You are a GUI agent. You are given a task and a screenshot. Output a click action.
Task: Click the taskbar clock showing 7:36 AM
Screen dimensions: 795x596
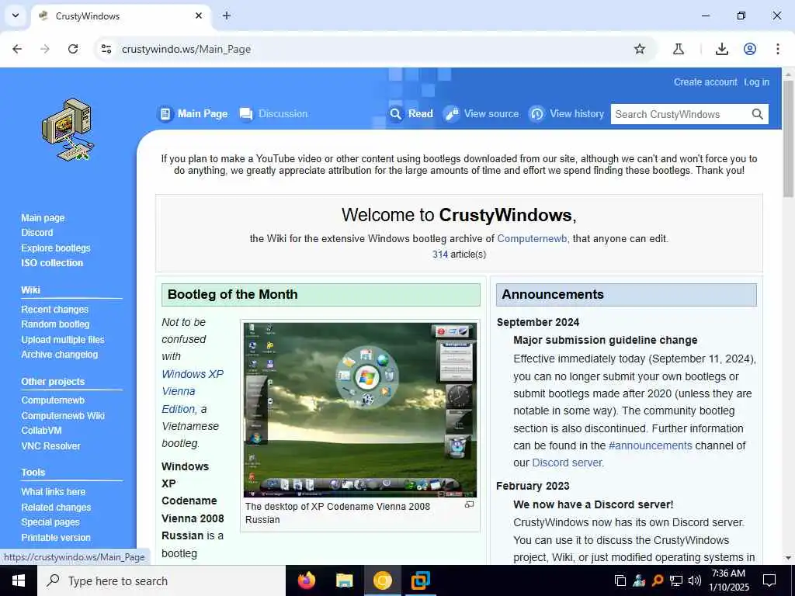(x=728, y=580)
